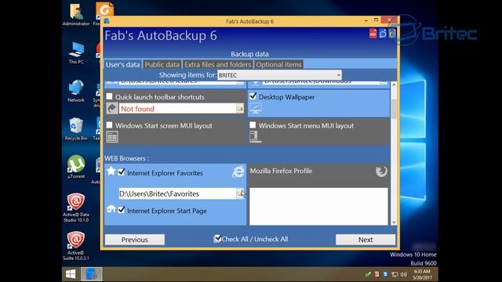Open the Showing items for BRITEC dropdown
The image size is (502, 282).
pos(279,75)
